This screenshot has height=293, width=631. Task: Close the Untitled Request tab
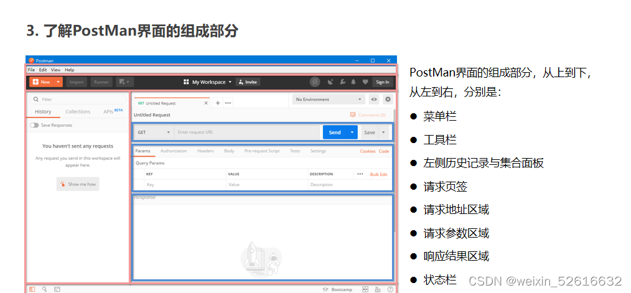click(x=206, y=103)
